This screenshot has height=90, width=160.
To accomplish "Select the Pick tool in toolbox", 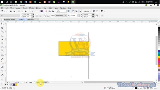I will 2,20.
